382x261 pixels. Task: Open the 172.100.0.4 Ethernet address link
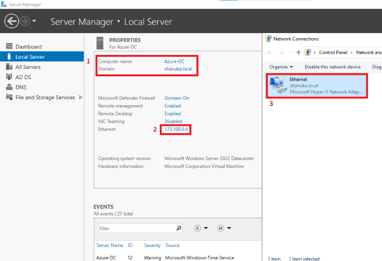[176, 129]
